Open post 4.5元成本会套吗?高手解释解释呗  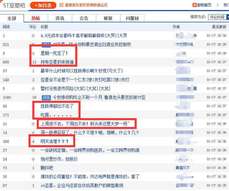point(84,36)
